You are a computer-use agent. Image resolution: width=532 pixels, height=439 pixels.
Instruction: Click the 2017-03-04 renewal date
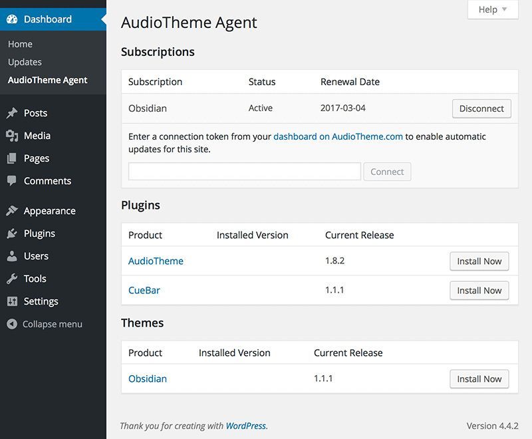(x=343, y=108)
